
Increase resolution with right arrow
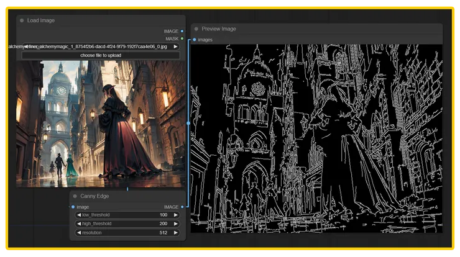pos(176,233)
